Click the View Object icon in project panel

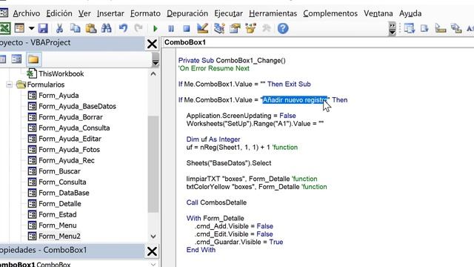[x=16, y=59]
